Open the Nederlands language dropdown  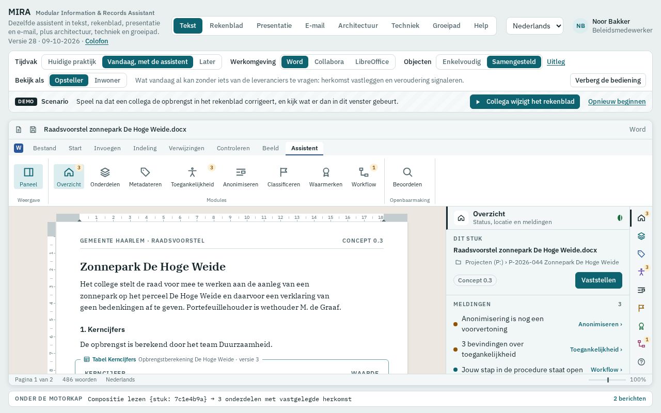534,26
